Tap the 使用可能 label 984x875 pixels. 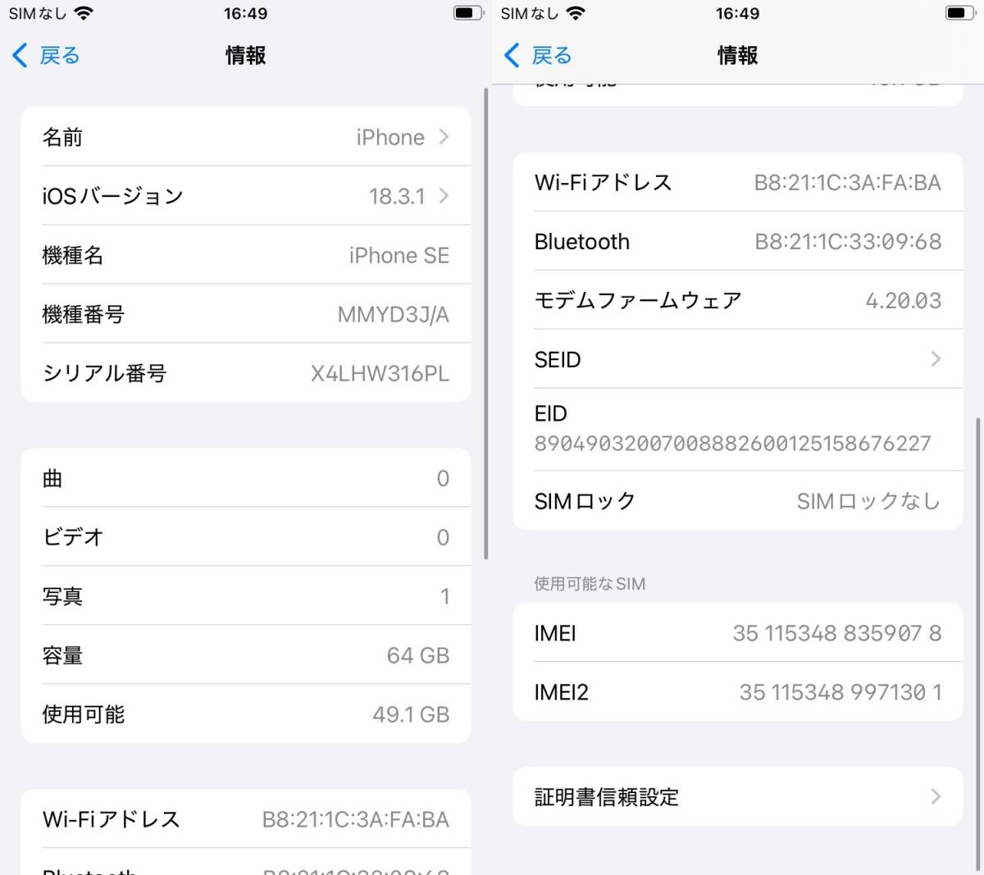tap(84, 714)
